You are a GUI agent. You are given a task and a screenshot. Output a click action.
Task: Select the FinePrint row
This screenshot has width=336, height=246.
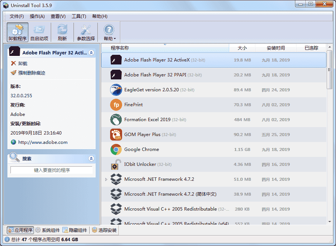[214, 105]
